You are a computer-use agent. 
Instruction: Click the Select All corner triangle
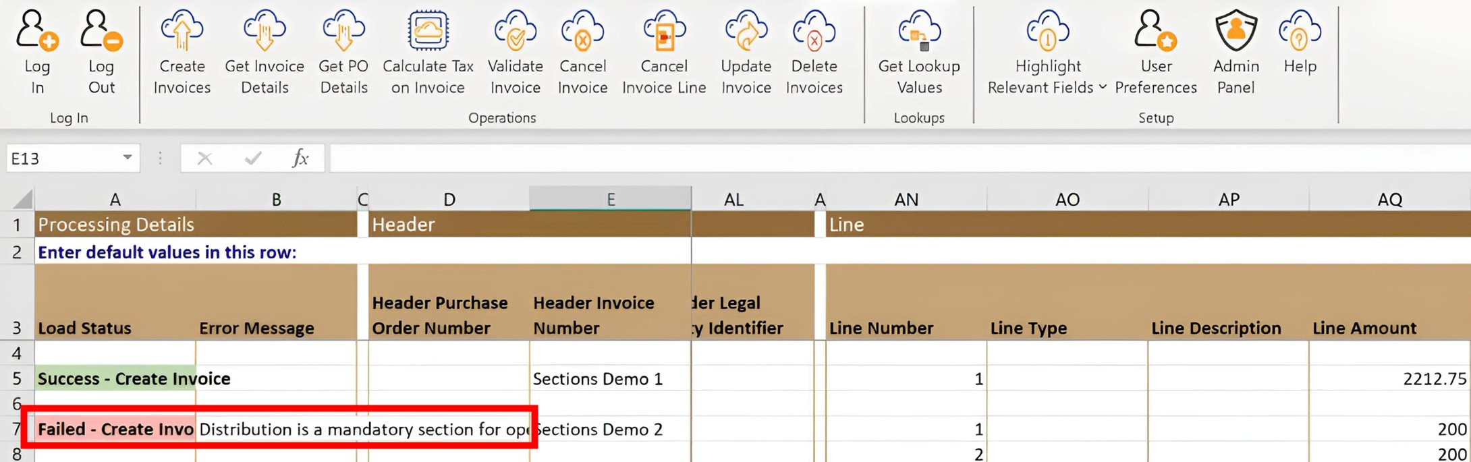[x=22, y=199]
